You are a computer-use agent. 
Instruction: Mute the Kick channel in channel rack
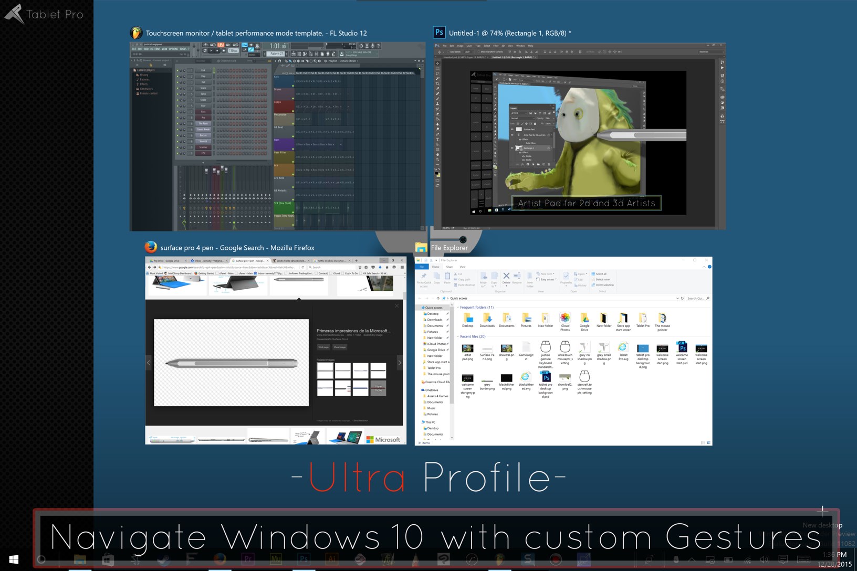click(x=177, y=70)
